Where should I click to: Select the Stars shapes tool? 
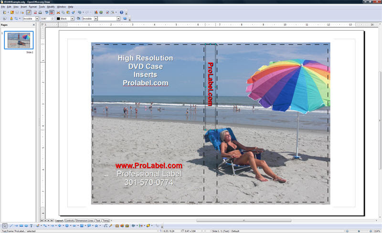tap(96, 226)
